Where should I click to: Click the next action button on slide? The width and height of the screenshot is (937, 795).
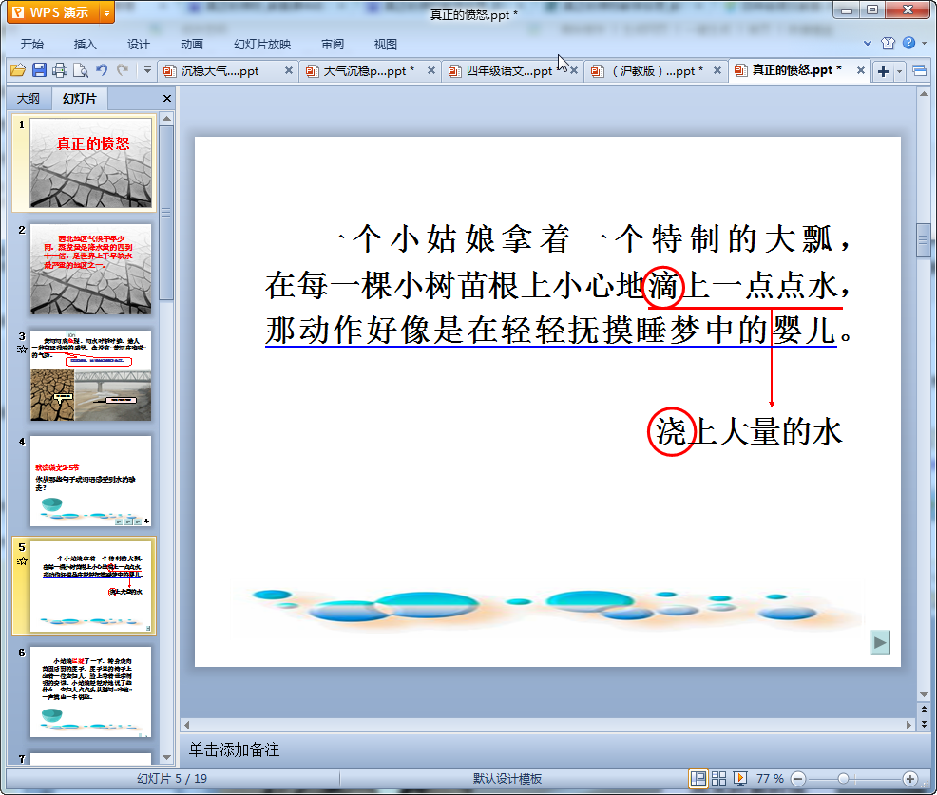(880, 643)
